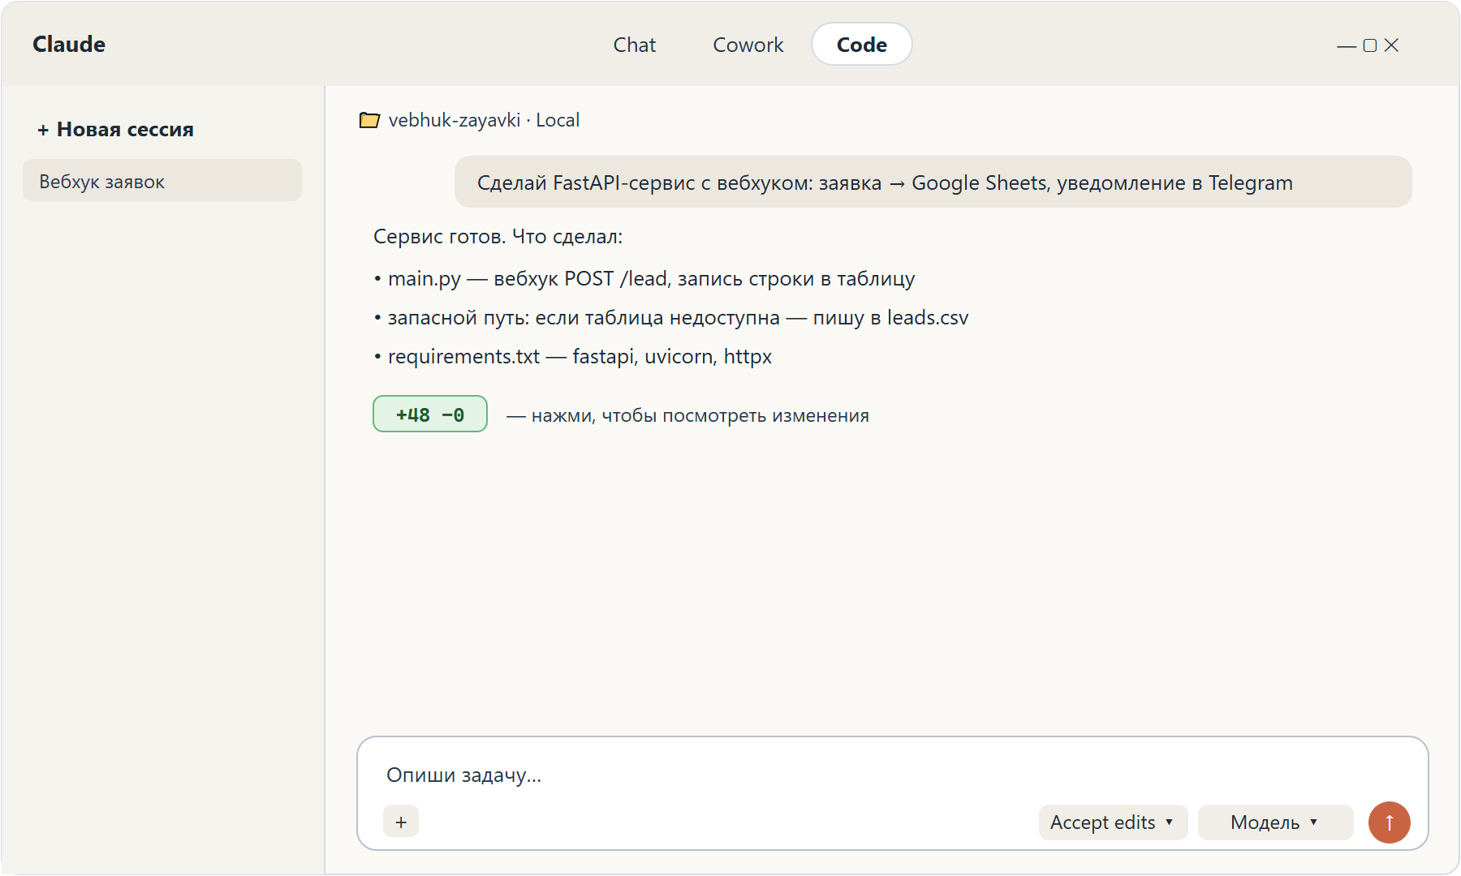Image resolution: width=1461 pixels, height=876 pixels.
Task: Click the orange send arrow button
Action: point(1389,822)
